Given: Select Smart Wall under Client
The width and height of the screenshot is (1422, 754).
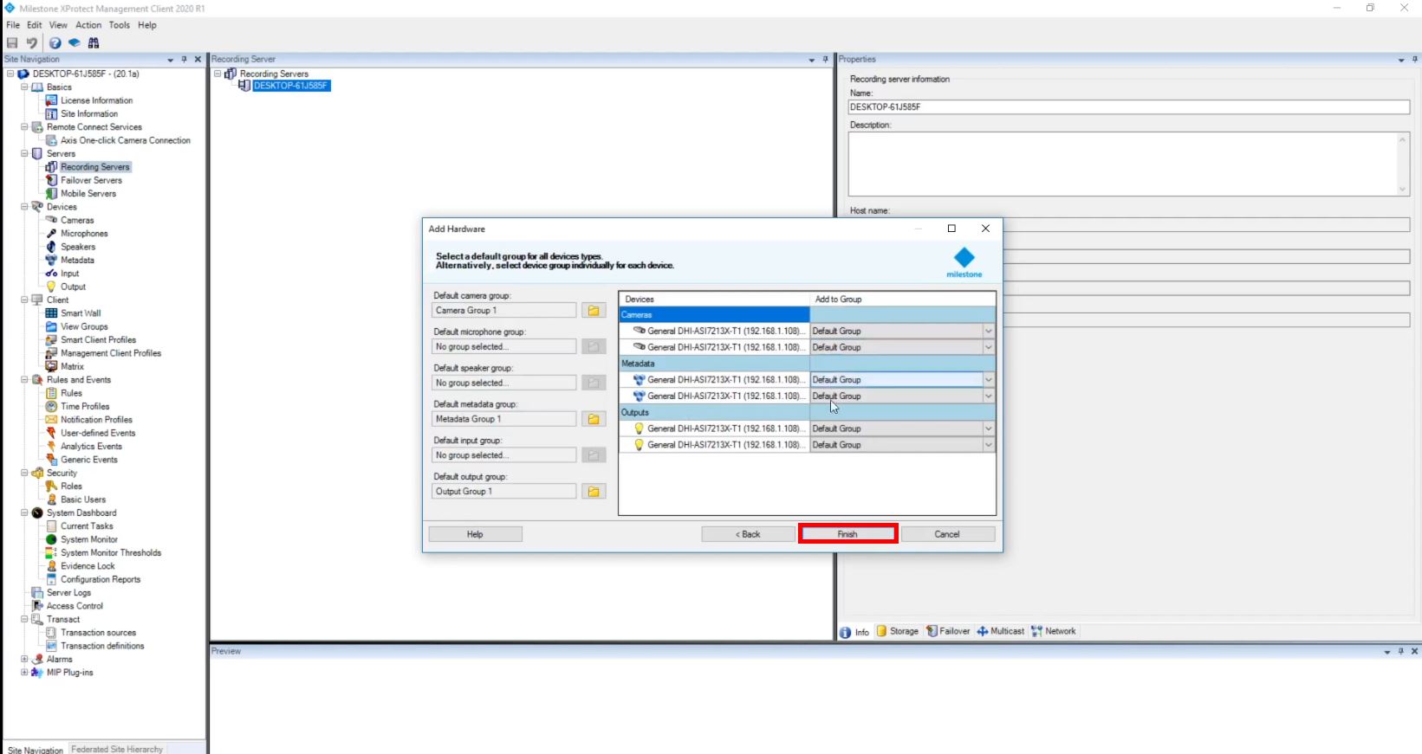Looking at the screenshot, I should pos(81,313).
